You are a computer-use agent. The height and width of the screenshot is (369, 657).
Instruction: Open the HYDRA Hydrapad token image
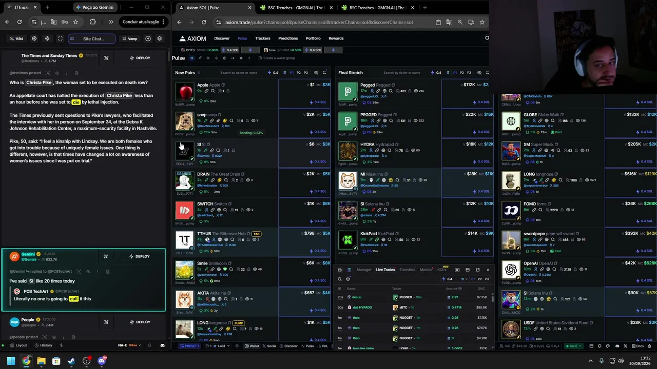tap(347, 152)
